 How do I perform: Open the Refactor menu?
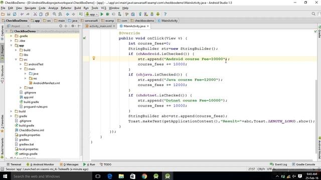coord(66,8)
